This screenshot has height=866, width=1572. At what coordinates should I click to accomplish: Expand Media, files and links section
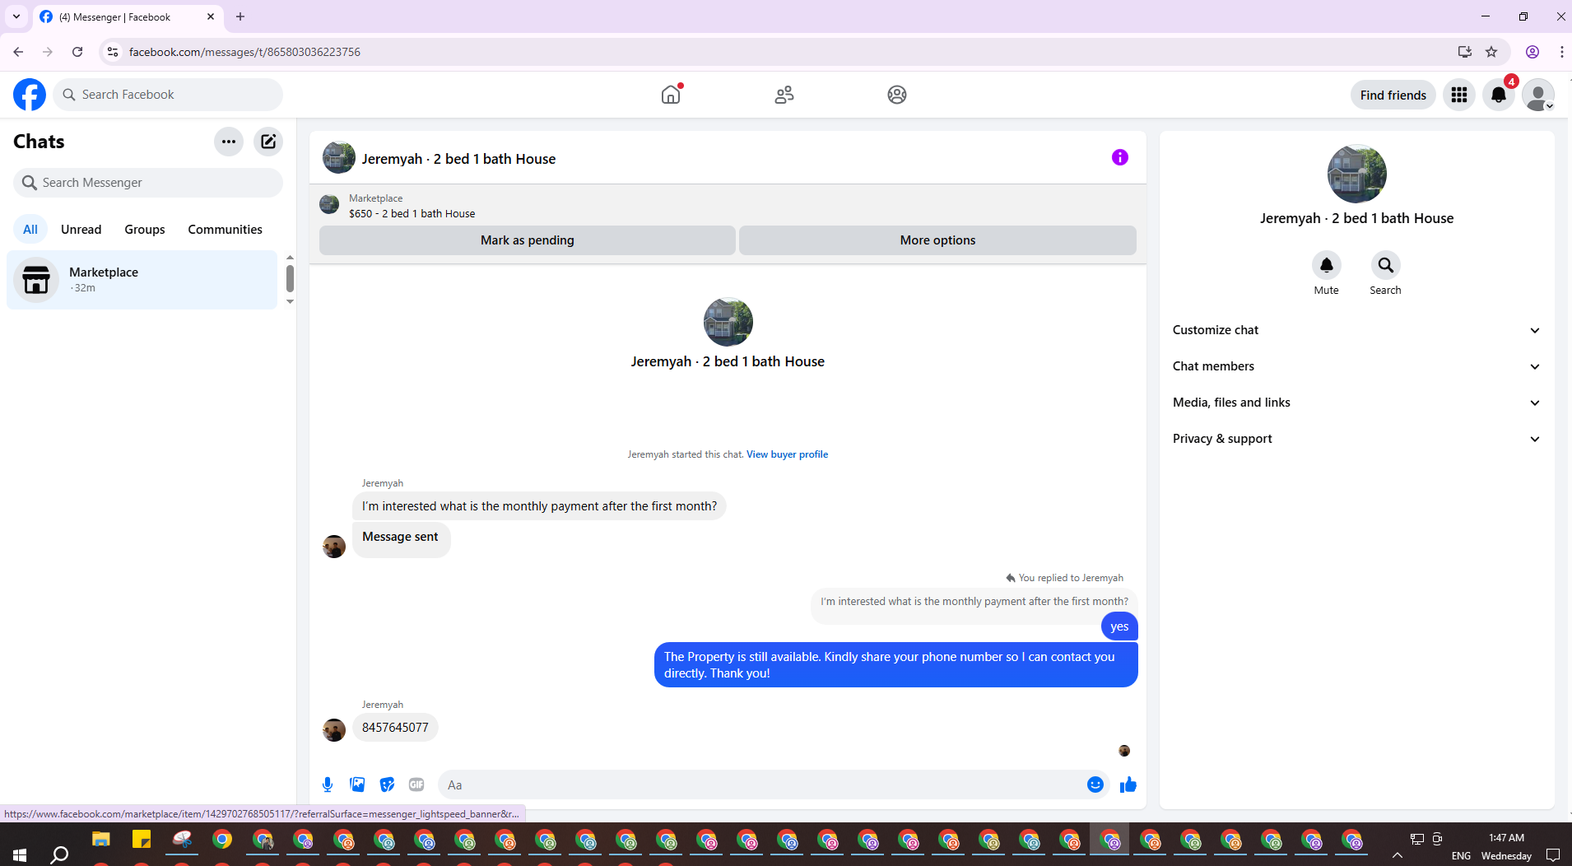click(1356, 403)
